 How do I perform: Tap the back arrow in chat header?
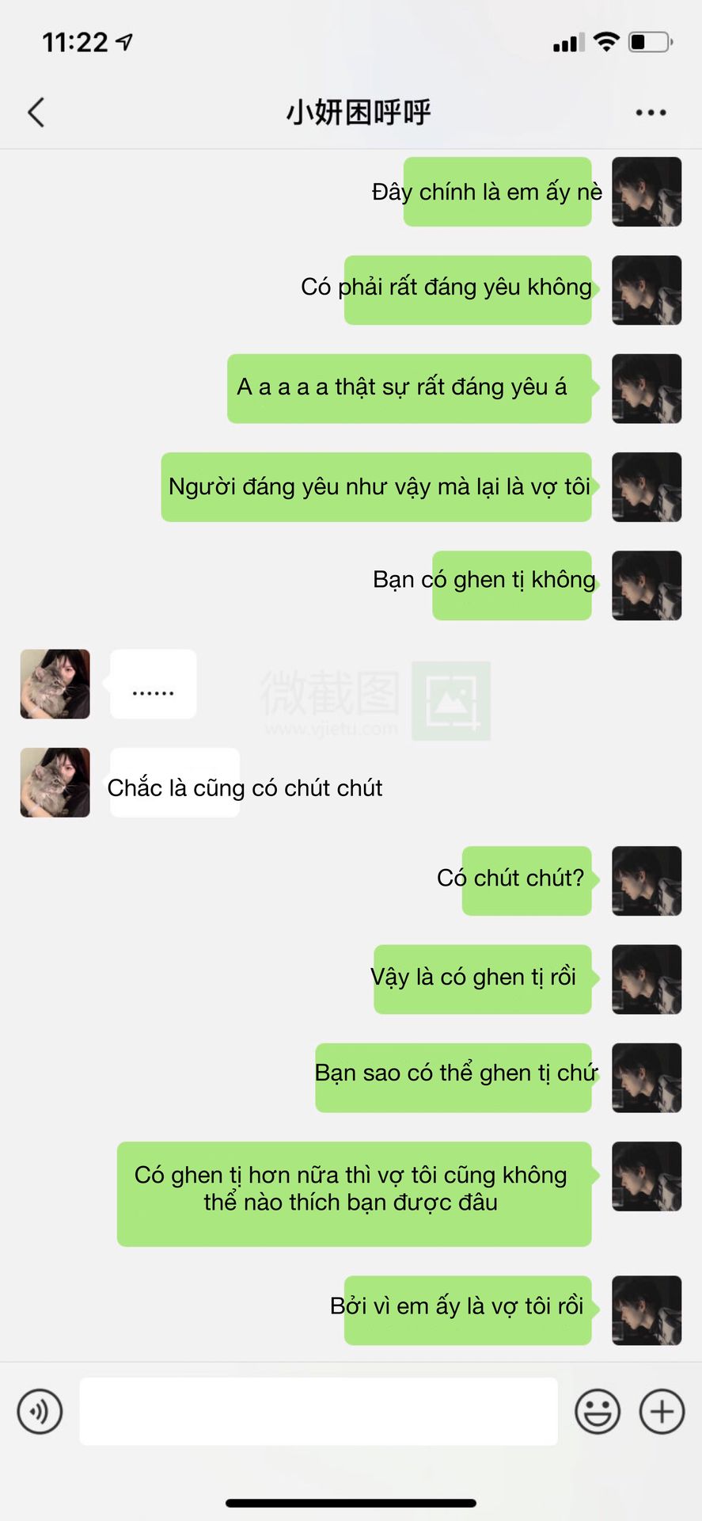click(x=36, y=112)
